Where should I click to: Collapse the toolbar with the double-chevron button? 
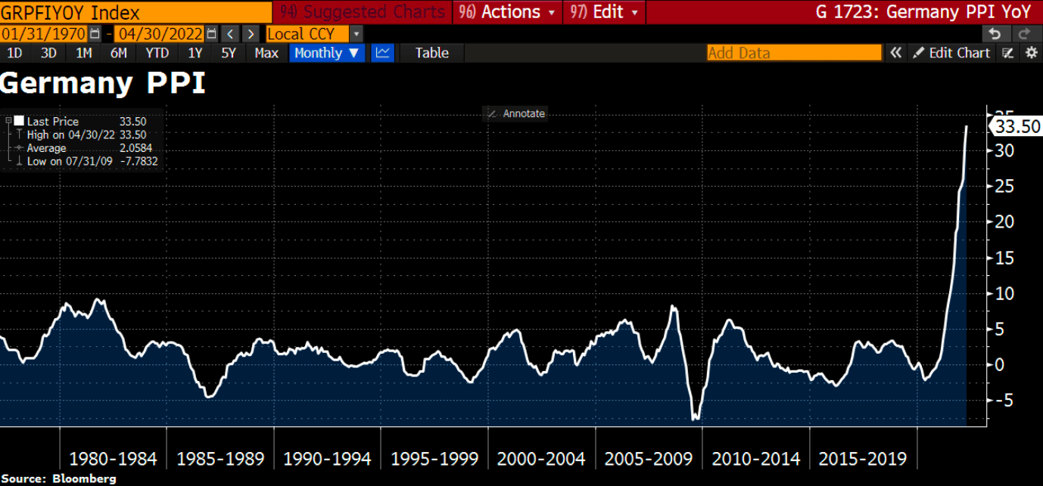tap(895, 53)
